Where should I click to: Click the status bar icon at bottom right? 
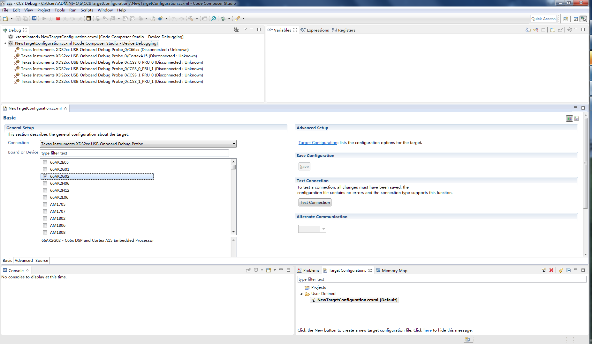pos(467,339)
